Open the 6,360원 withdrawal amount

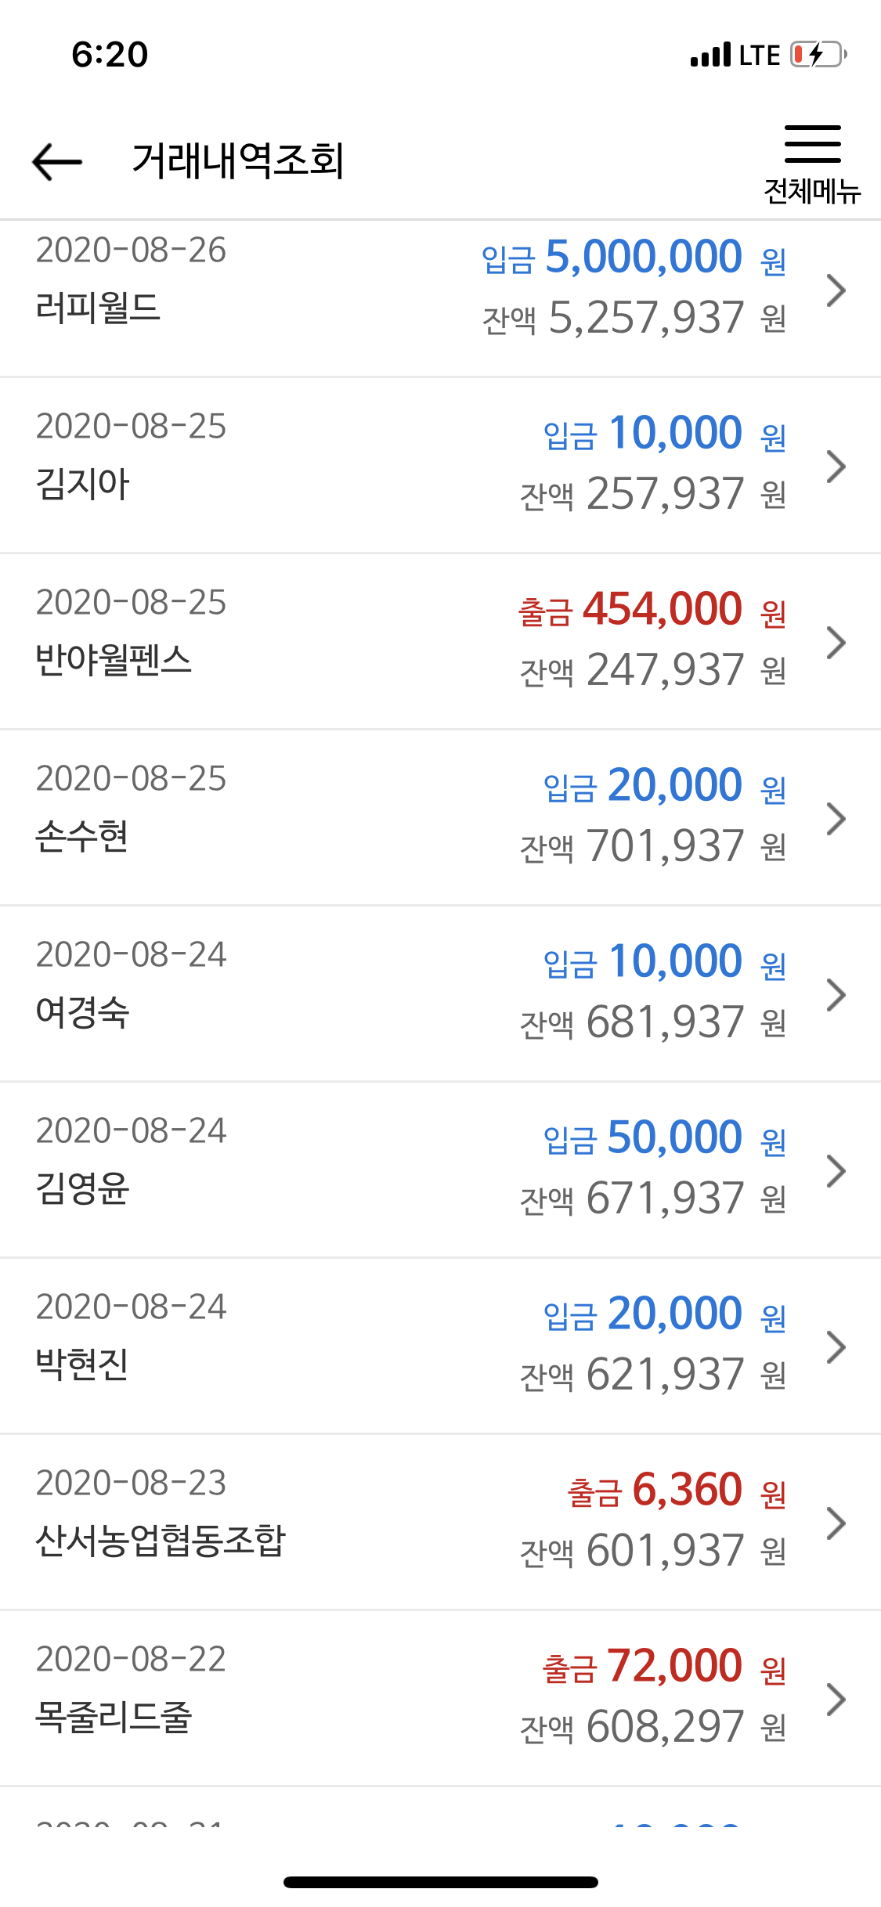point(677,1490)
